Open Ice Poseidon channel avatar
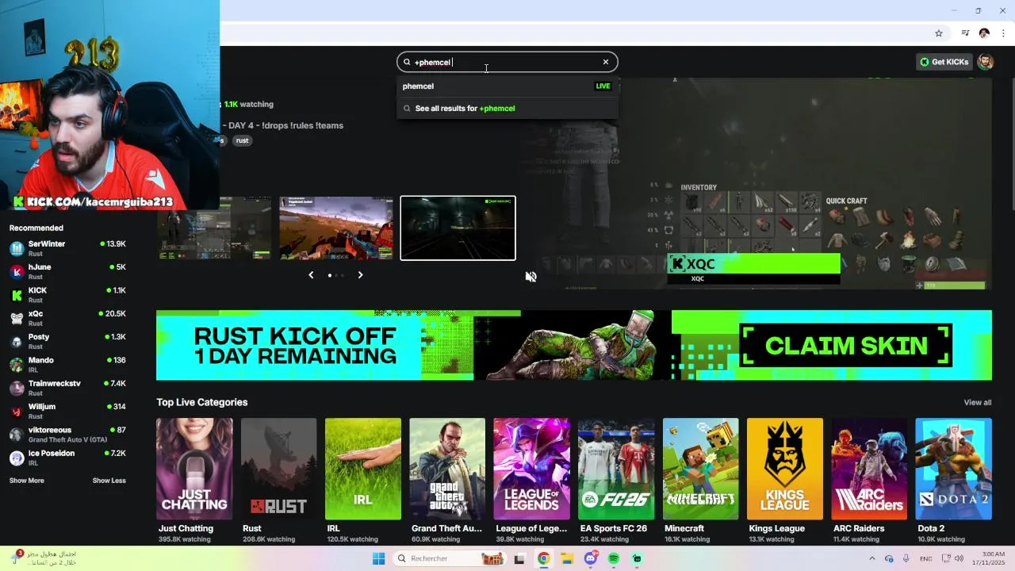1015x571 pixels. pos(17,458)
